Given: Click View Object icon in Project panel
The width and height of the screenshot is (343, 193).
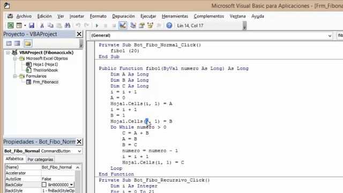Looking at the screenshot, I should [17, 43].
